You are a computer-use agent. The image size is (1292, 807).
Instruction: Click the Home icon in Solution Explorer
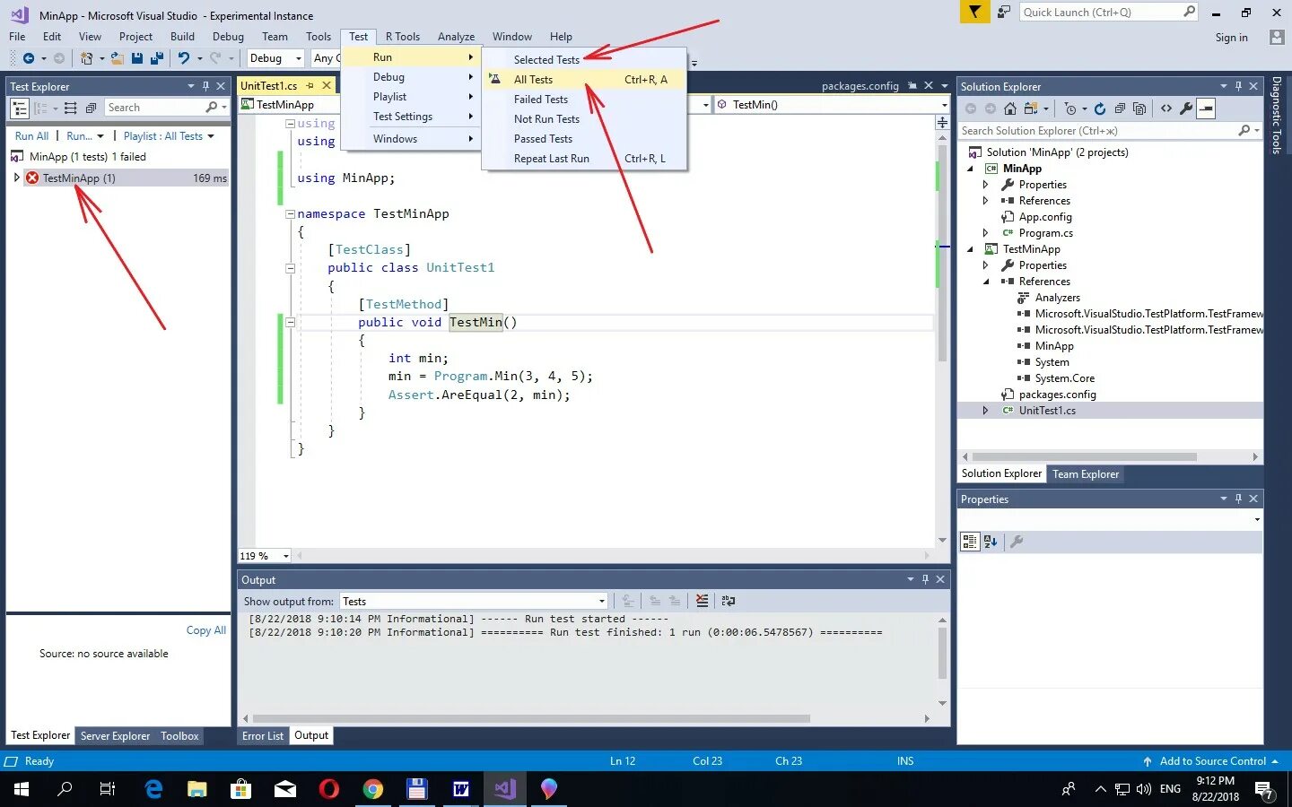pyautogui.click(x=1010, y=108)
